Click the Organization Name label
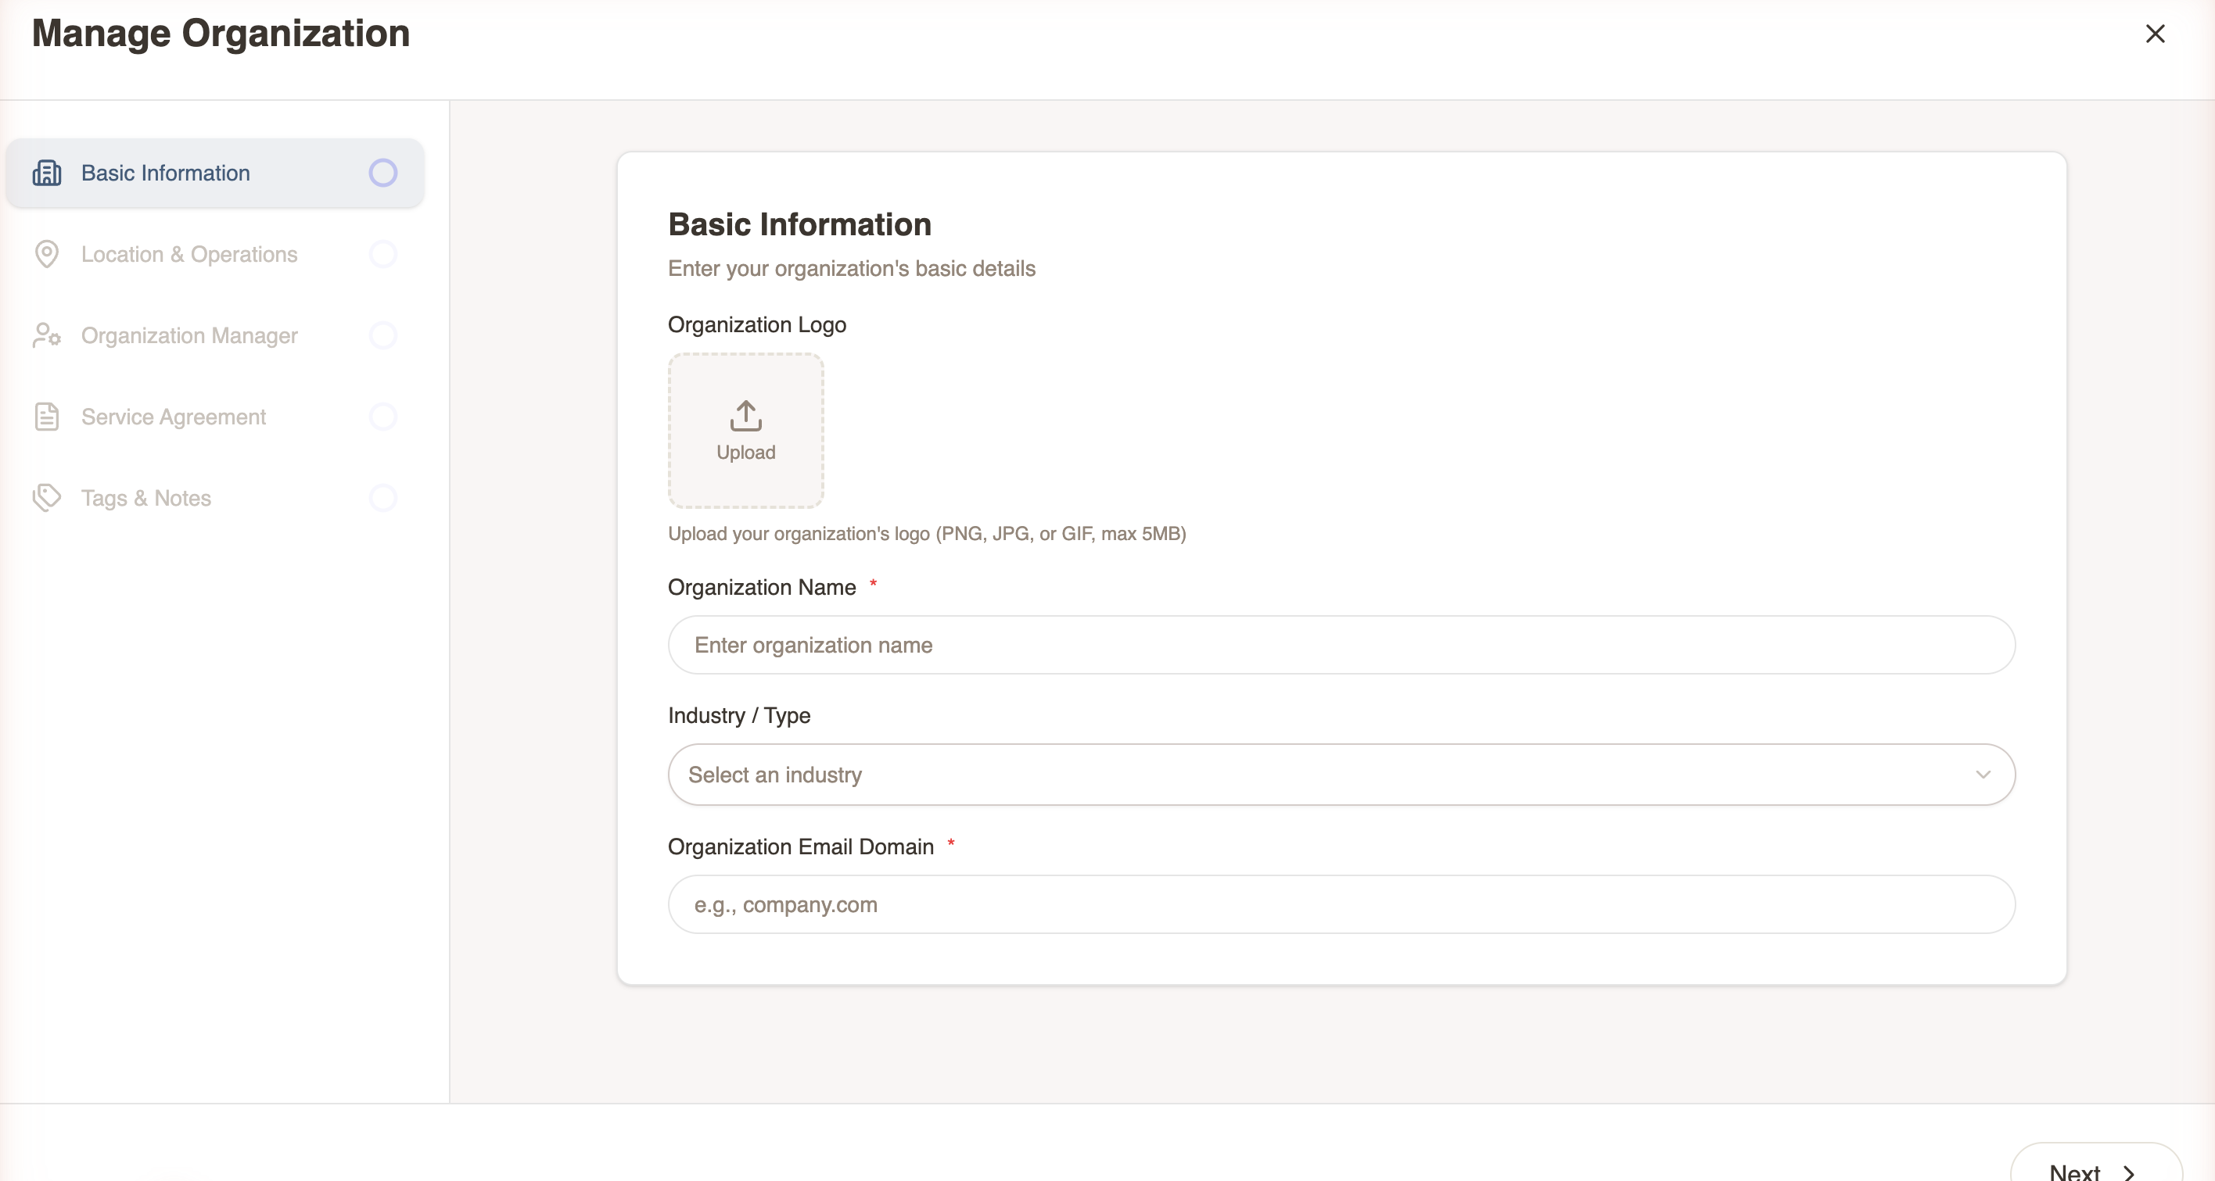The image size is (2215, 1181). tap(762, 587)
